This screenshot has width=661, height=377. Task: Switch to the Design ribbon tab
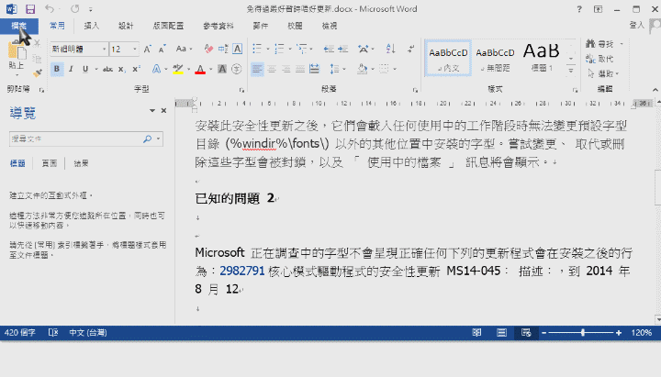pyautogui.click(x=126, y=26)
